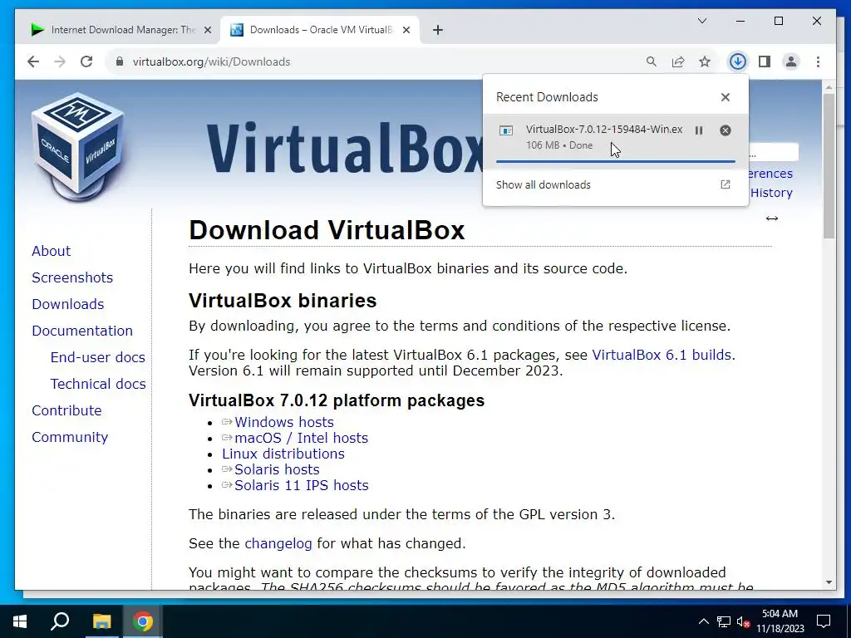
Task: Open the network tray icon
Action: point(724,621)
